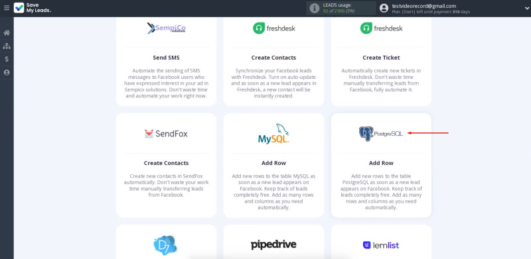Click the account avatar icon in header
Screen dimensions: 531x259
384,9
